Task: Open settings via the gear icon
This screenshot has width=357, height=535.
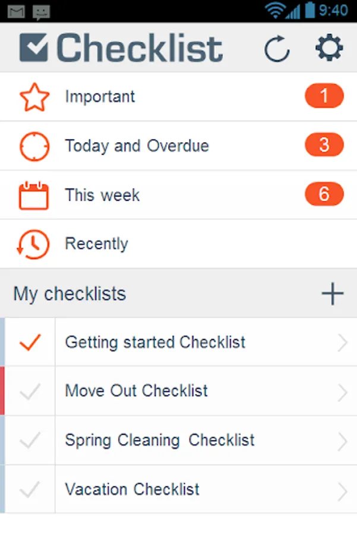Action: (329, 48)
